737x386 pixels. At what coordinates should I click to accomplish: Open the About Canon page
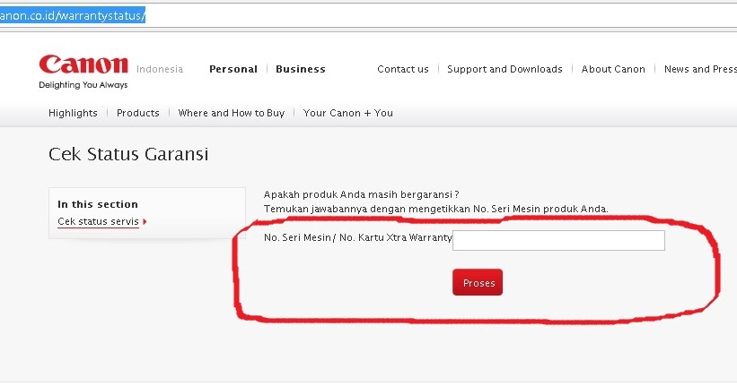pos(613,69)
